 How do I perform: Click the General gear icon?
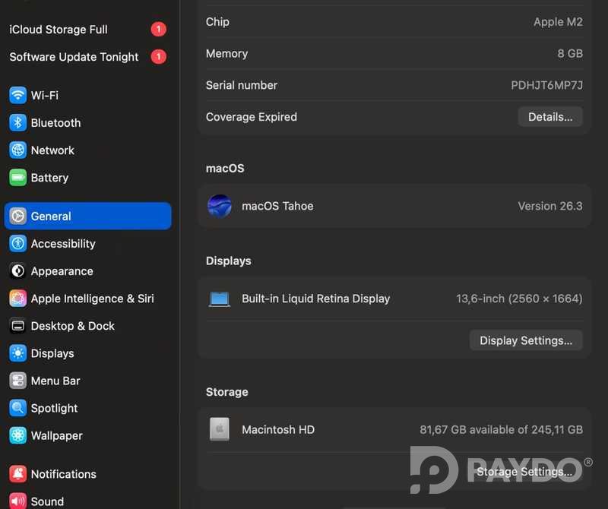pyautogui.click(x=17, y=217)
